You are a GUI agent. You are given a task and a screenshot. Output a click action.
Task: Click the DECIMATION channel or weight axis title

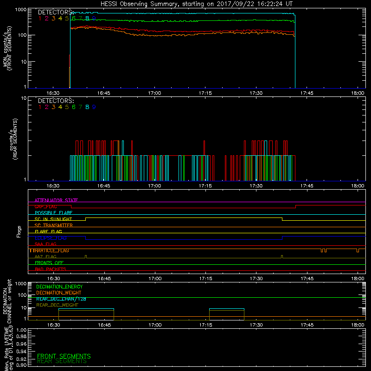[x=7, y=301]
